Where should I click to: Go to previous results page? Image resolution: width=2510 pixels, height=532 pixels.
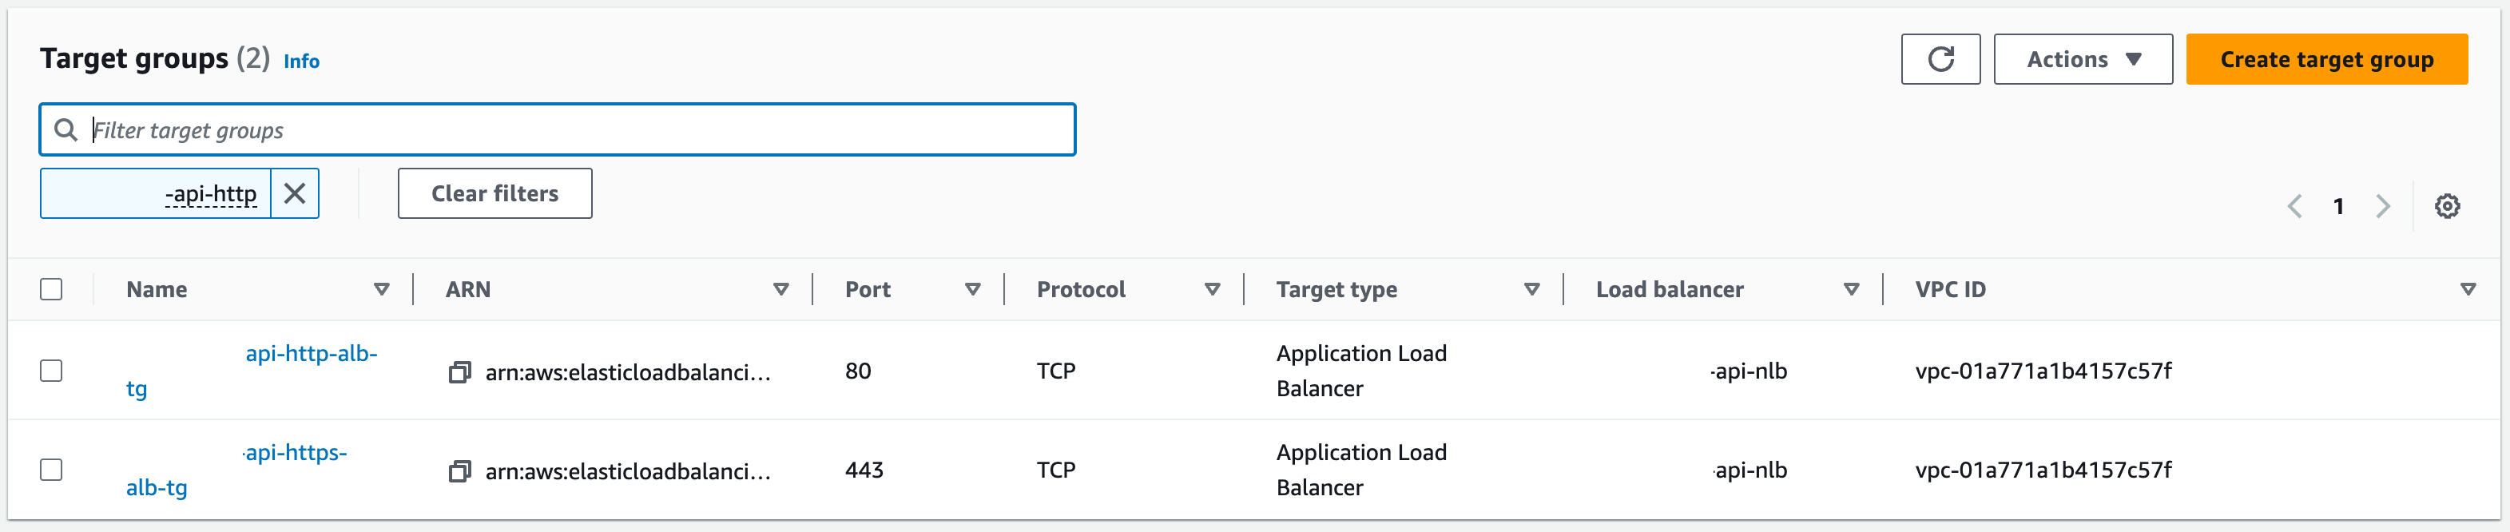click(2294, 207)
